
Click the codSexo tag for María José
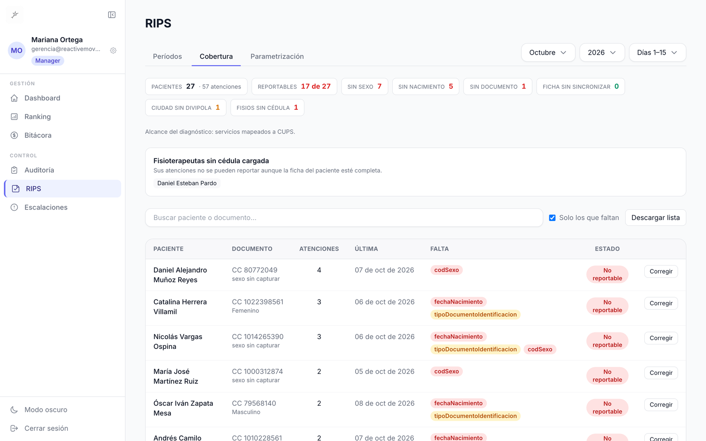(x=447, y=371)
